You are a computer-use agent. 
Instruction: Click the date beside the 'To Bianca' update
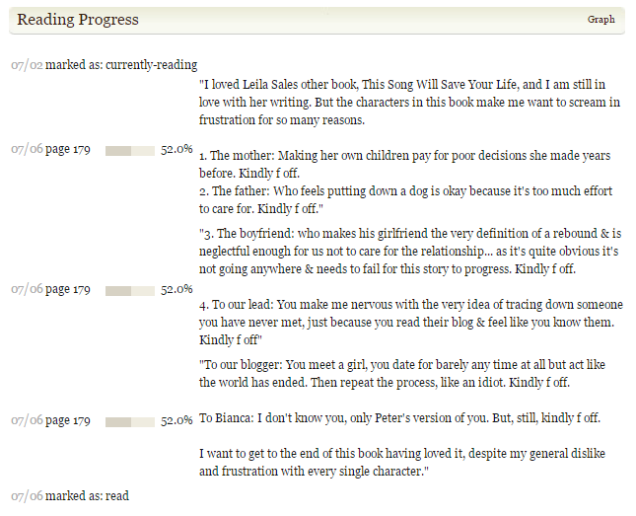tap(27, 420)
